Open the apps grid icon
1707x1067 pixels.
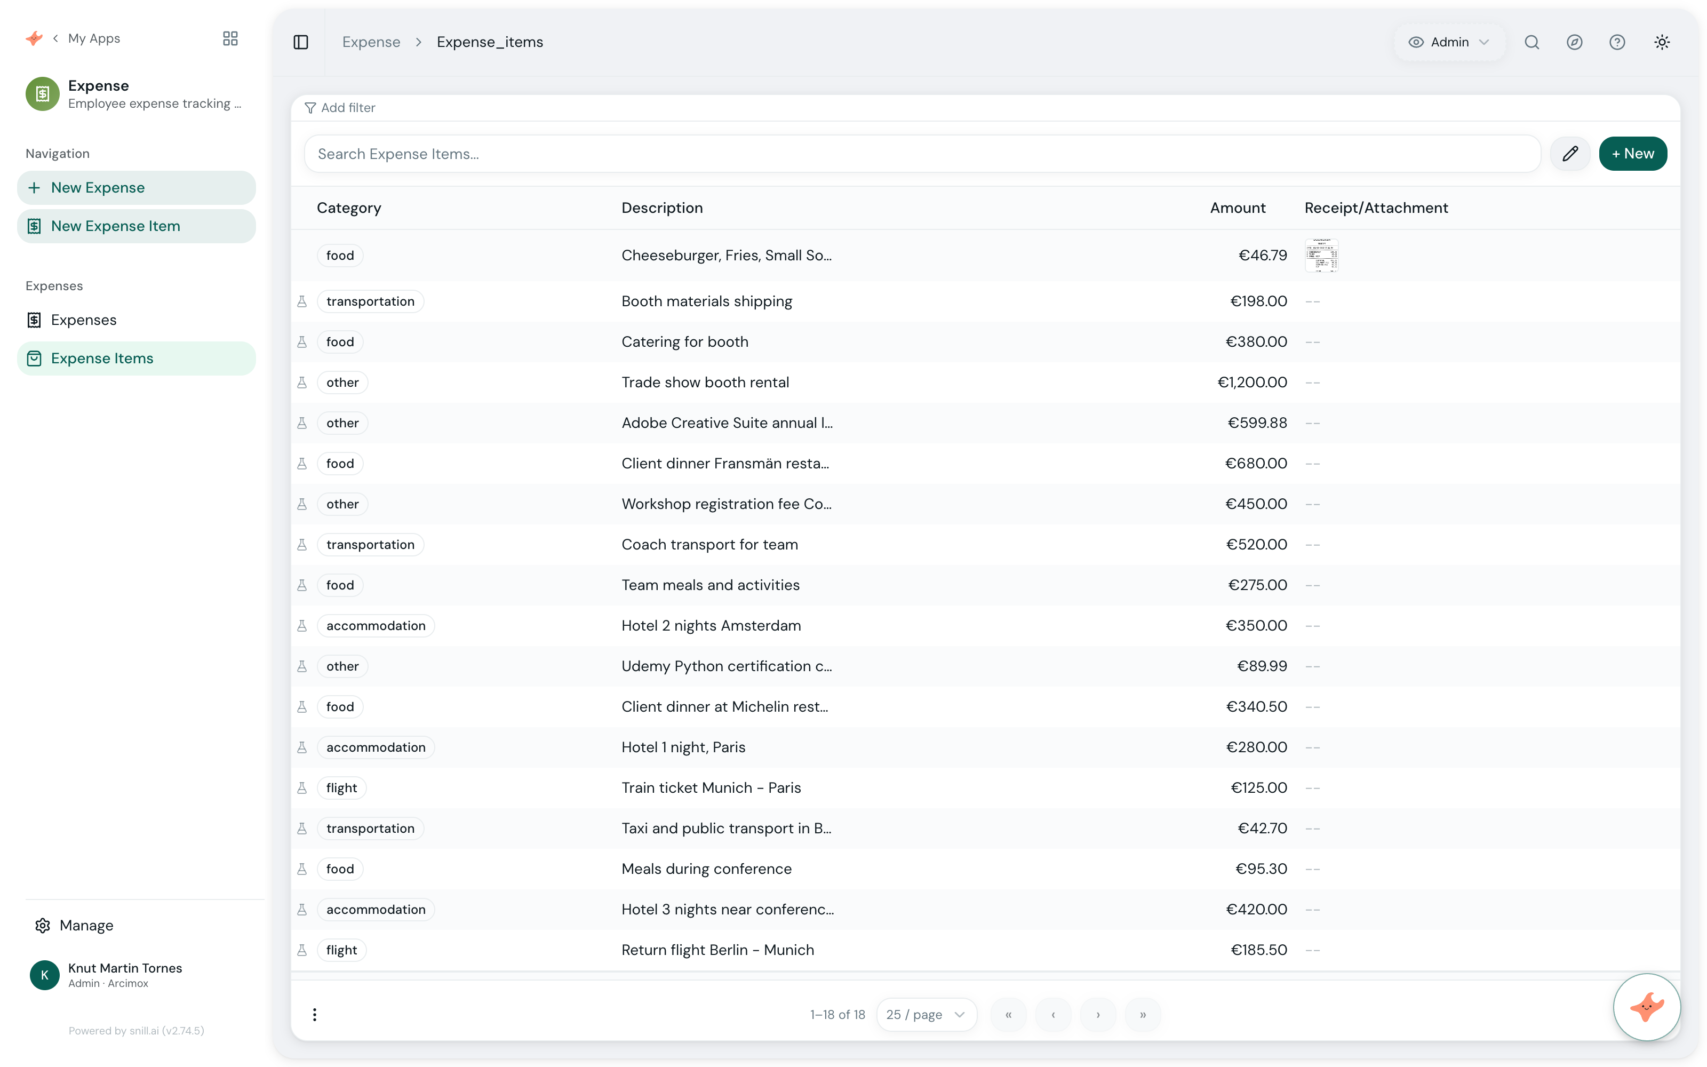(x=230, y=38)
